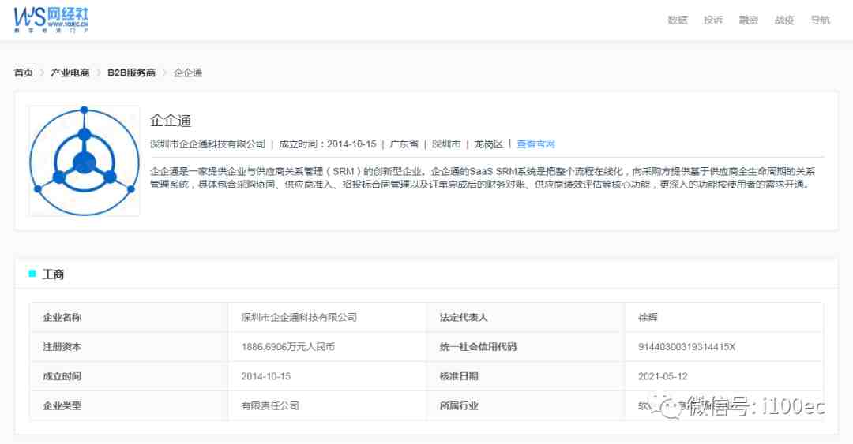Click the 企企通 breadcrumb entry

(x=188, y=73)
